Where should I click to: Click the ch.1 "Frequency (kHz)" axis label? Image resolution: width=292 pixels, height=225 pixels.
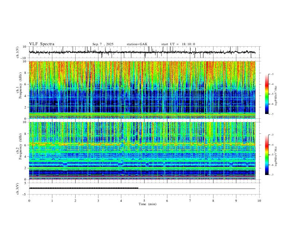tap(20, 85)
